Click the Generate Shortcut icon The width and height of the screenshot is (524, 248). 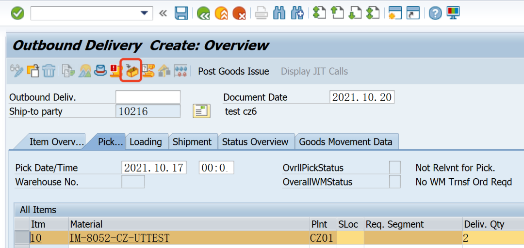[x=413, y=14]
